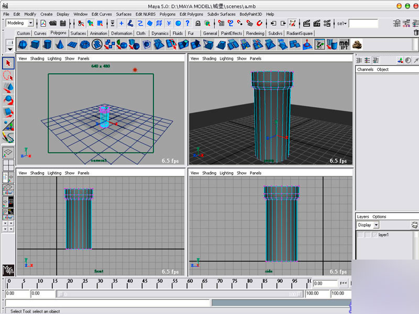This screenshot has height=314, width=419.
Task: Enable the magnet snap icon
Action: point(259,24)
